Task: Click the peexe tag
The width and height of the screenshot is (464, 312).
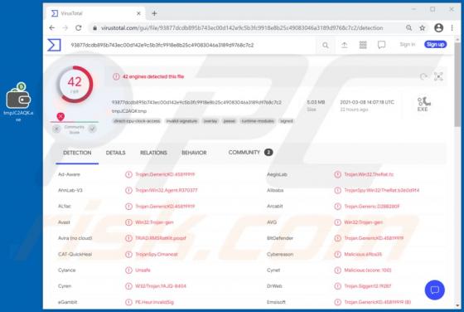Action: click(230, 121)
